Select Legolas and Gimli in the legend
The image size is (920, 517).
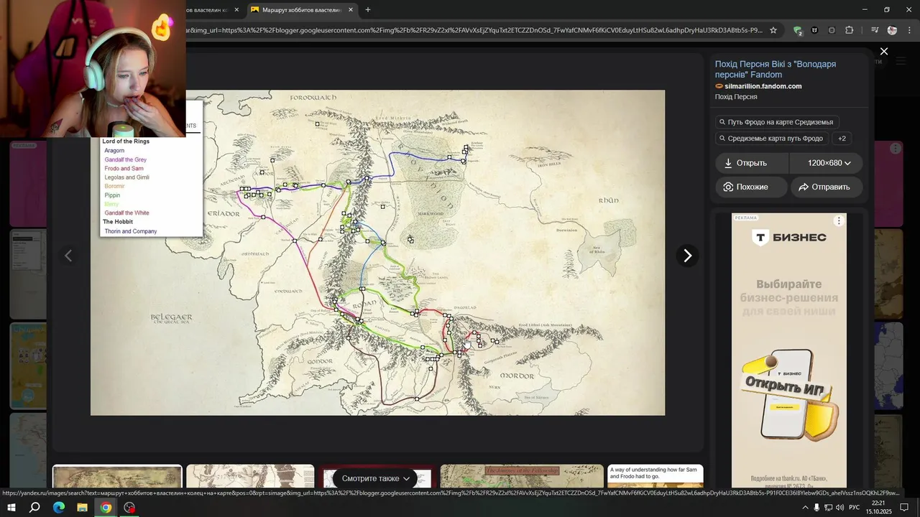(x=126, y=177)
